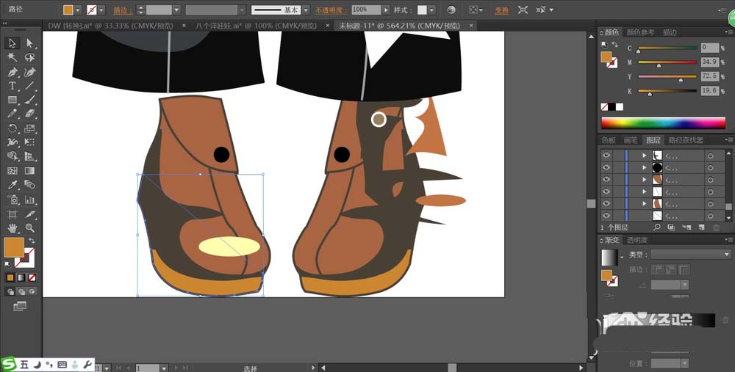Select the Selection (black arrow) tool

12,43
